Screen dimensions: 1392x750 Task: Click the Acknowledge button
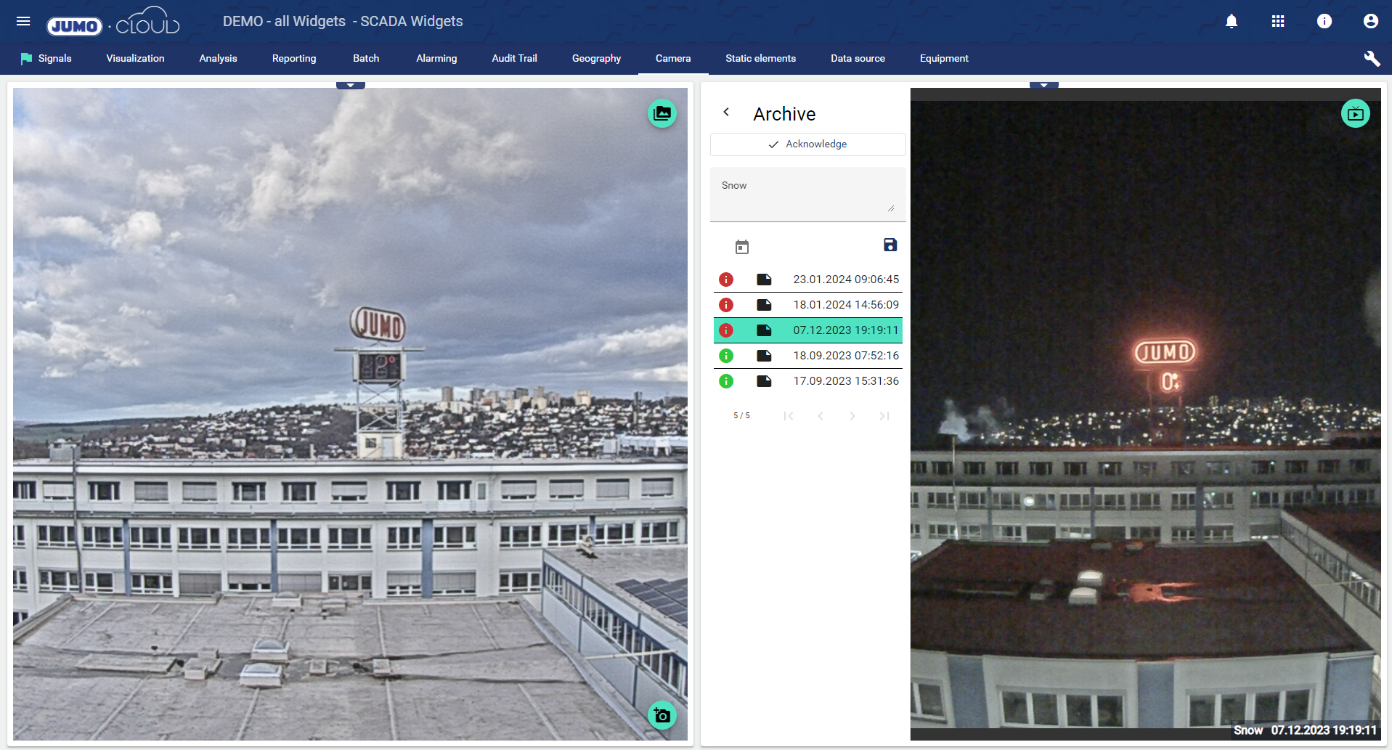[807, 144]
